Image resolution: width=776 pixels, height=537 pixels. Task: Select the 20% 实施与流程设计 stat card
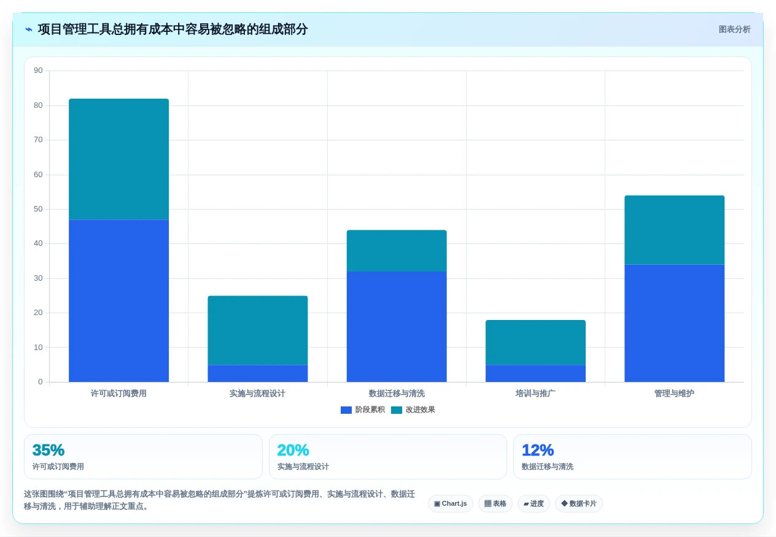[388, 457]
